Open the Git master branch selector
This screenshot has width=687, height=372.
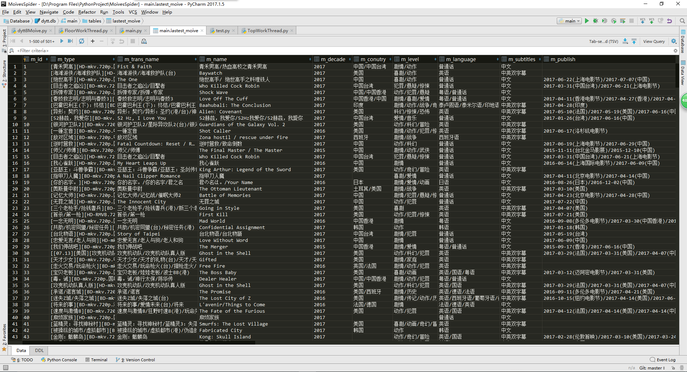[x=652, y=368]
